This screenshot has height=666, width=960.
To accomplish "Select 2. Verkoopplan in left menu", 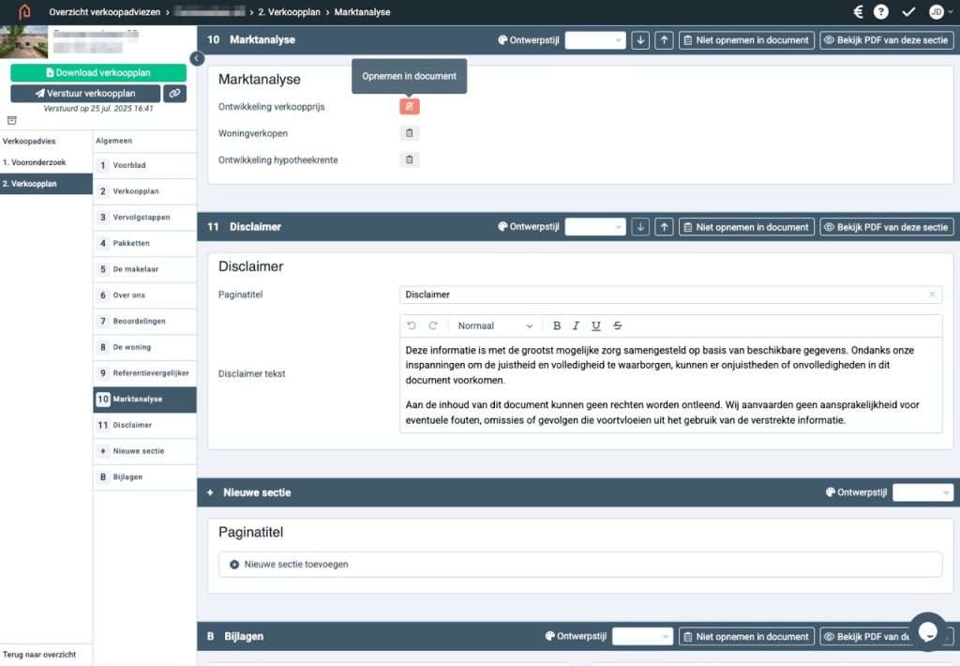I will pyautogui.click(x=46, y=184).
